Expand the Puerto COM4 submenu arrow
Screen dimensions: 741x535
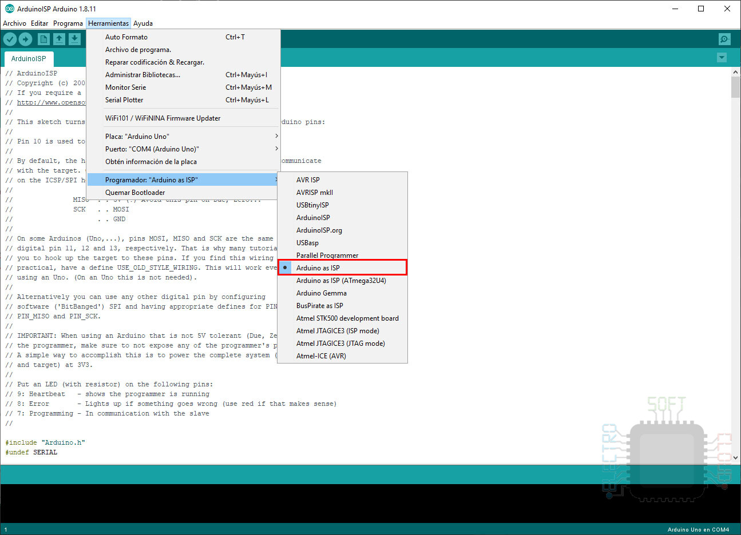(x=276, y=149)
